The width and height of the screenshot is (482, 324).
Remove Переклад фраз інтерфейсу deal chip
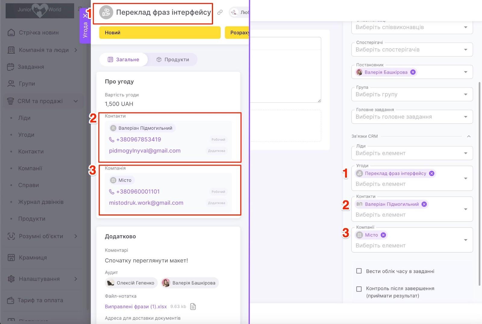click(432, 173)
